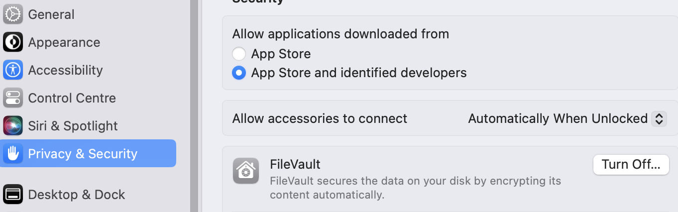Click the FileVault house icon
Image resolution: width=678 pixels, height=212 pixels.
click(246, 171)
